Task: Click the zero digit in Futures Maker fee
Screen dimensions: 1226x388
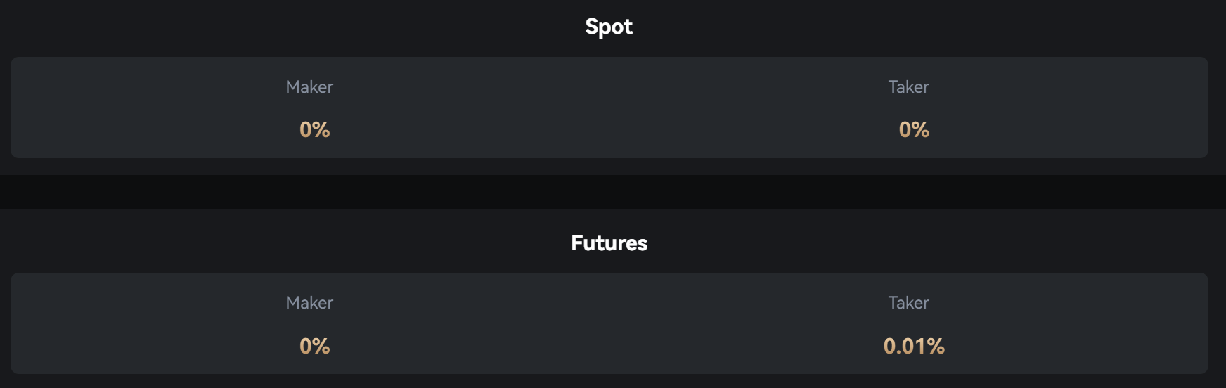Action: 305,346
